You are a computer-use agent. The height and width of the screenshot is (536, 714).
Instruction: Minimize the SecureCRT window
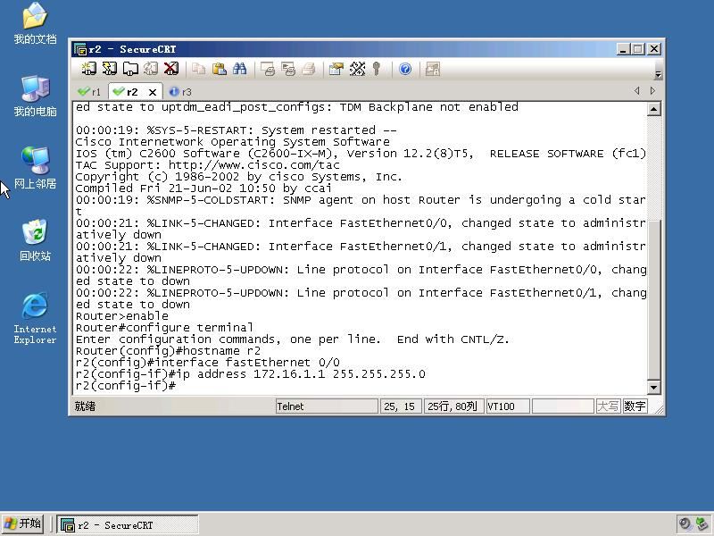coord(622,49)
